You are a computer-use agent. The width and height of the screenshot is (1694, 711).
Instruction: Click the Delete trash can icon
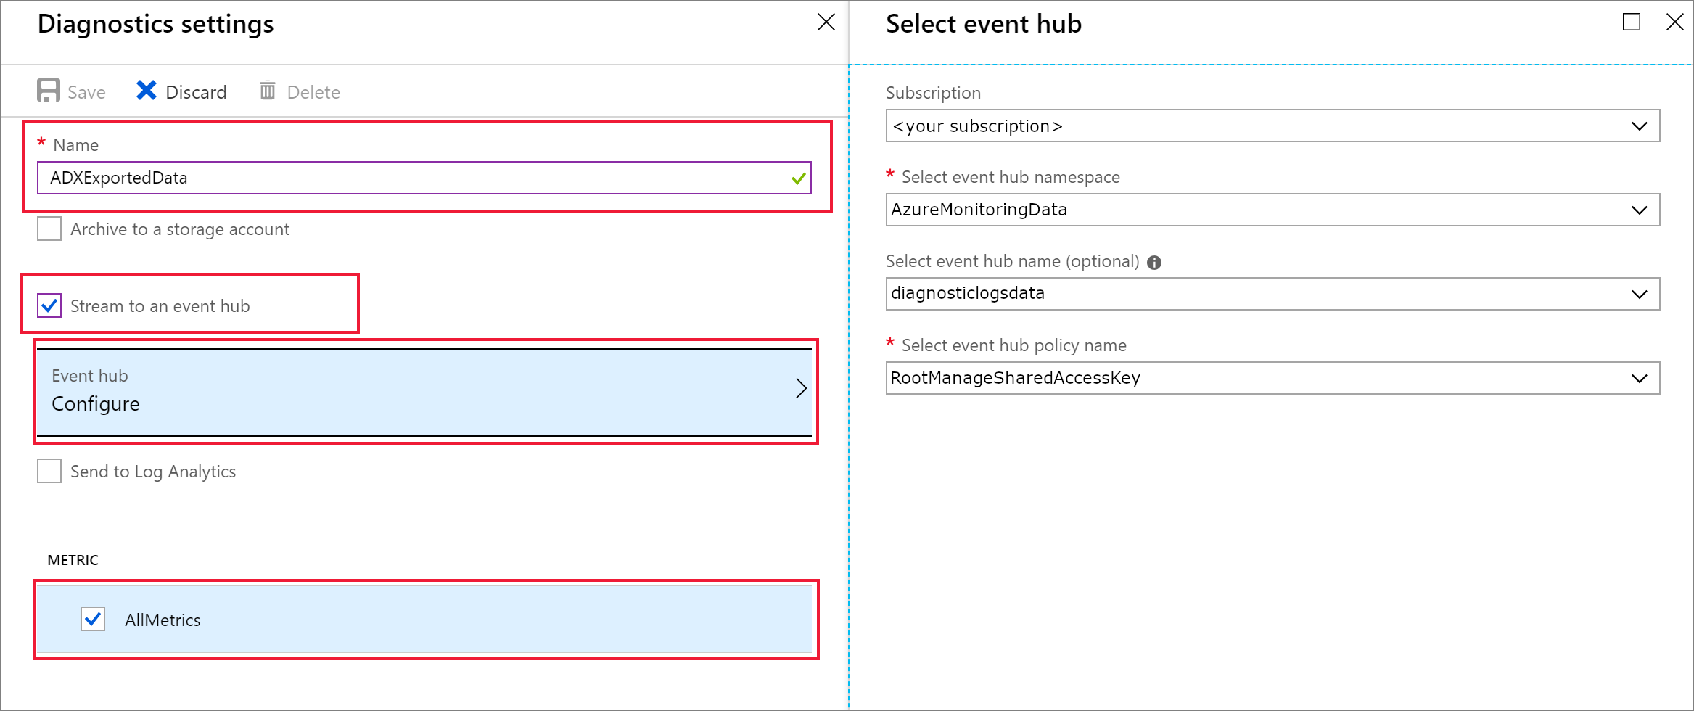pyautogui.click(x=268, y=91)
